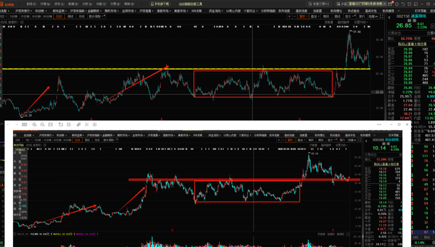
Task: Open the edit image tool in viewer
Action: click(x=69, y=124)
